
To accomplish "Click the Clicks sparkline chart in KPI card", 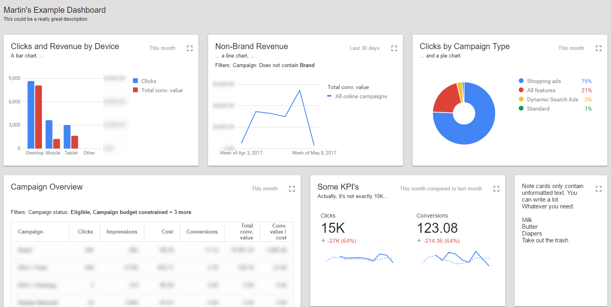I will pos(360,258).
